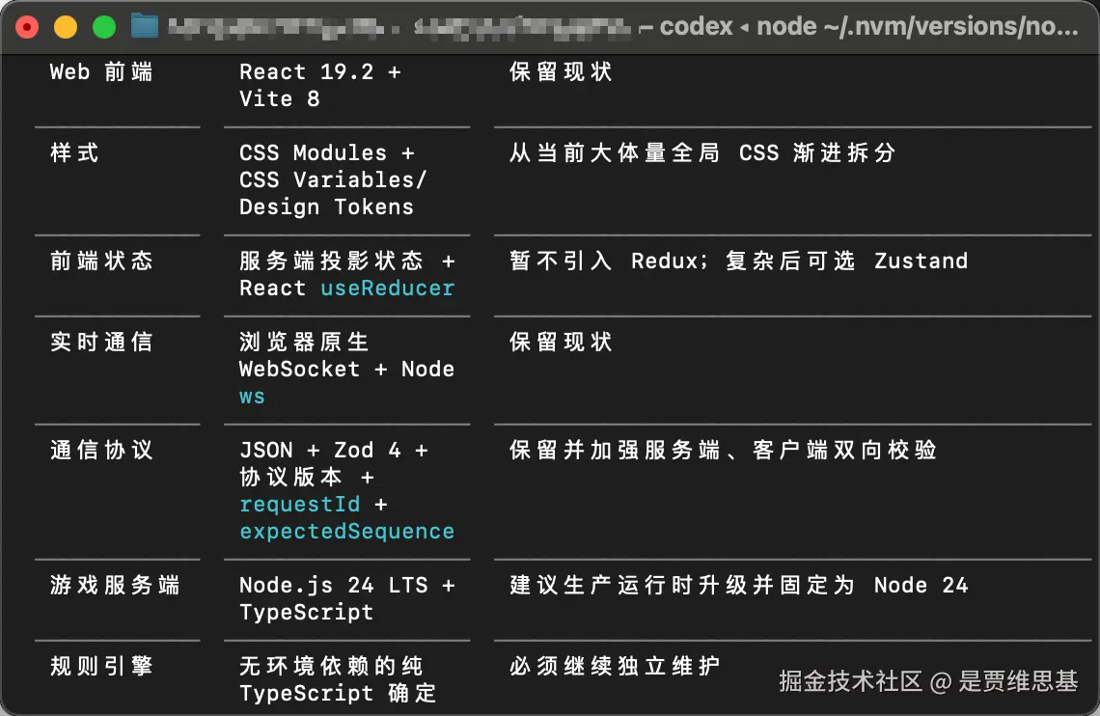Image resolution: width=1100 pixels, height=716 pixels.
Task: Click the green zoom window button
Action: [x=104, y=27]
